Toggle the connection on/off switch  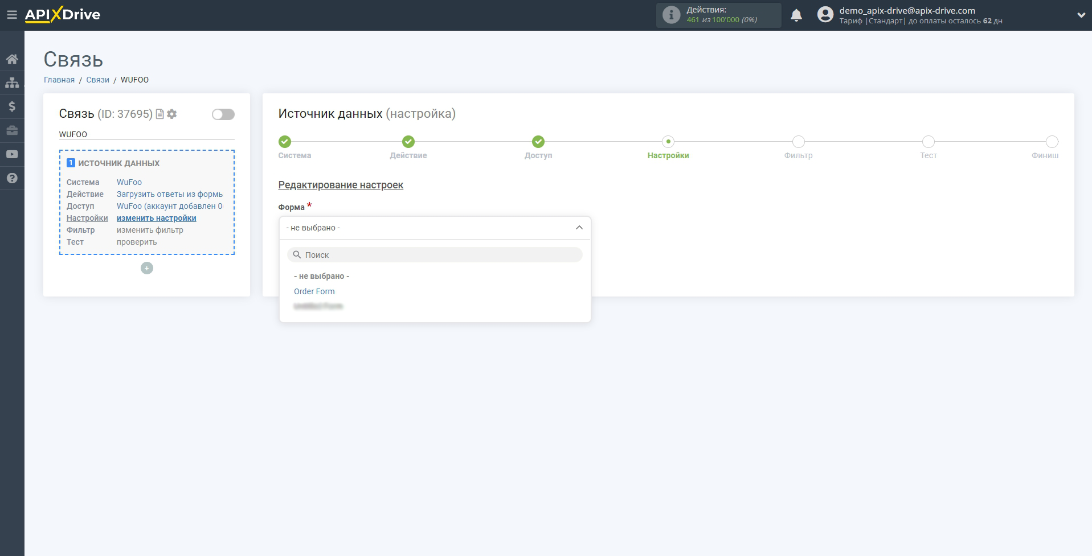coord(223,114)
